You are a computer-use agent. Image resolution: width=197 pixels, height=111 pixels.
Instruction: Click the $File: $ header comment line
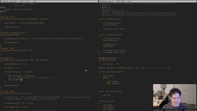pos(106,6)
